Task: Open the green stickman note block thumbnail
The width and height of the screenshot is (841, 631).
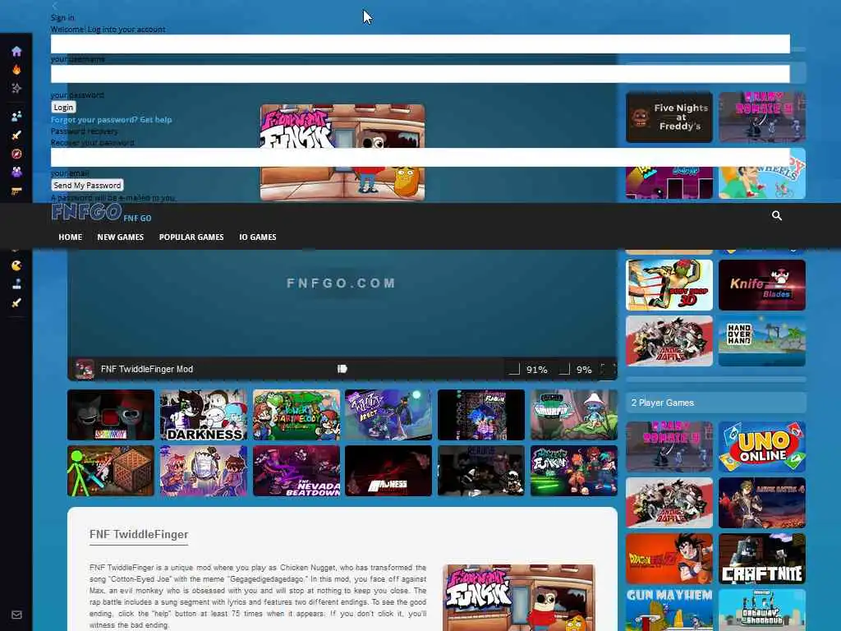Action: coord(111,471)
